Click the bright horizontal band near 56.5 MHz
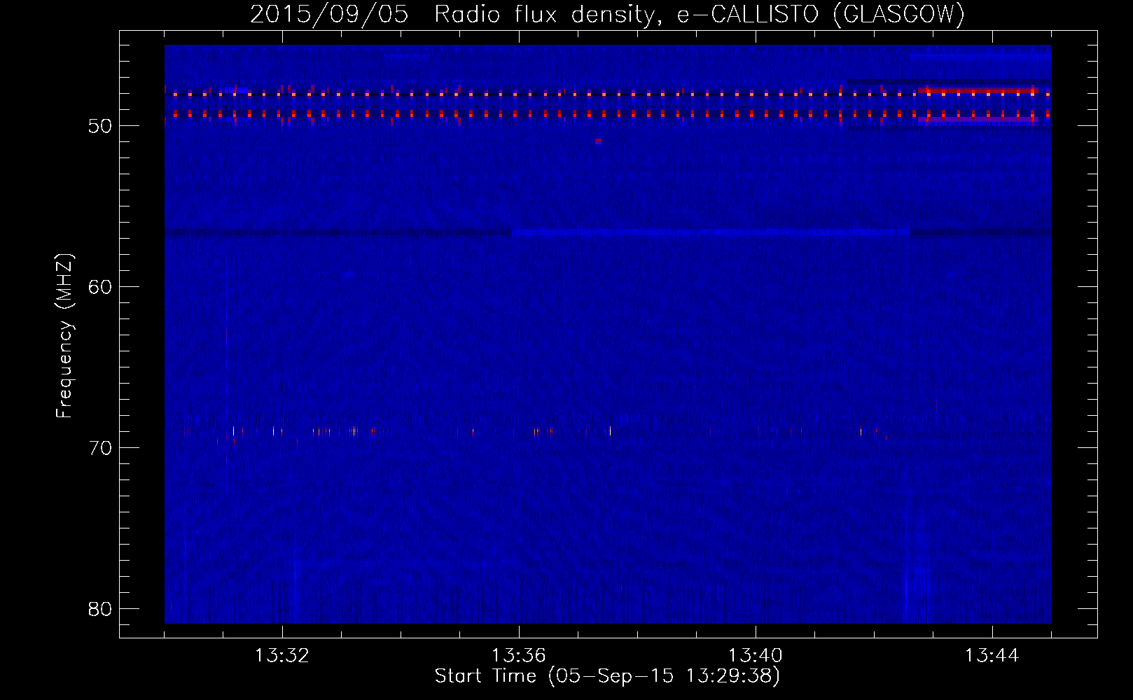The image size is (1133, 700). pos(711,232)
